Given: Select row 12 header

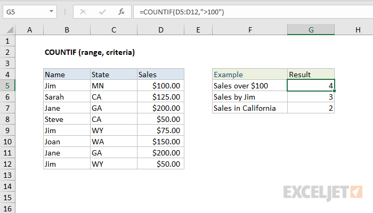Looking at the screenshot, I should pos(8,163).
